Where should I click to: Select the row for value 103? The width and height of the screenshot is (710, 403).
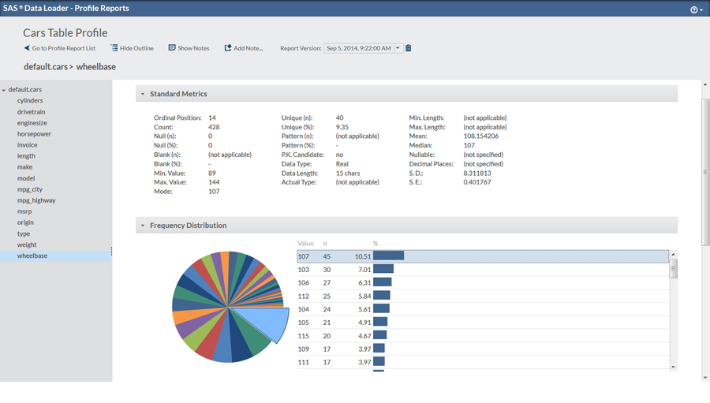point(481,269)
